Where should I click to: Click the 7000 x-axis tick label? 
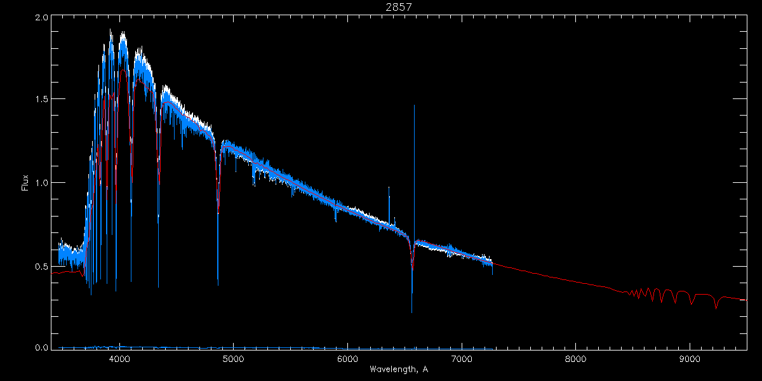point(462,359)
